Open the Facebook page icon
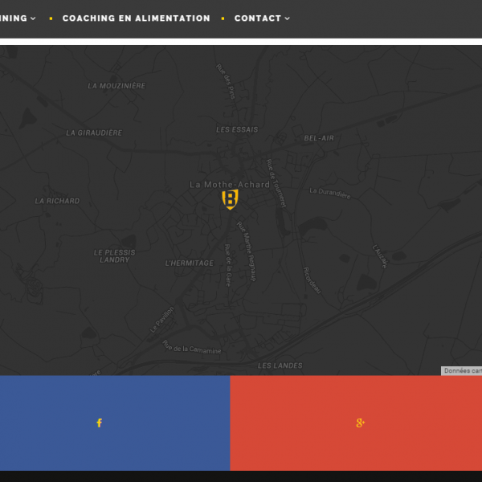Image resolution: width=482 pixels, height=482 pixels. pyautogui.click(x=99, y=423)
